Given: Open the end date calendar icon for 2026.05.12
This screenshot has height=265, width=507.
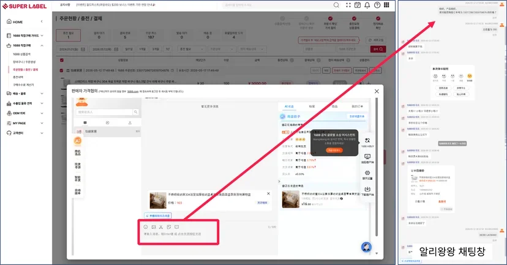Looking at the screenshot, I should 116,49.
